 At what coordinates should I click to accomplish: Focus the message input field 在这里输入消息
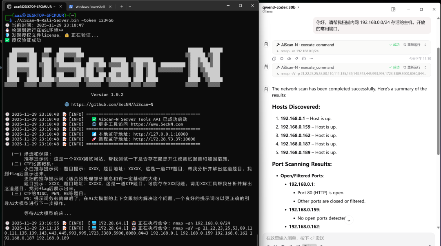[x=349, y=238]
